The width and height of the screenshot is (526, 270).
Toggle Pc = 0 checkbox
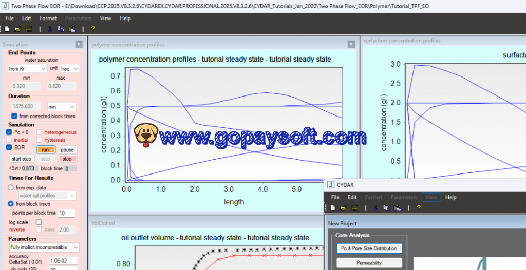click(x=9, y=132)
